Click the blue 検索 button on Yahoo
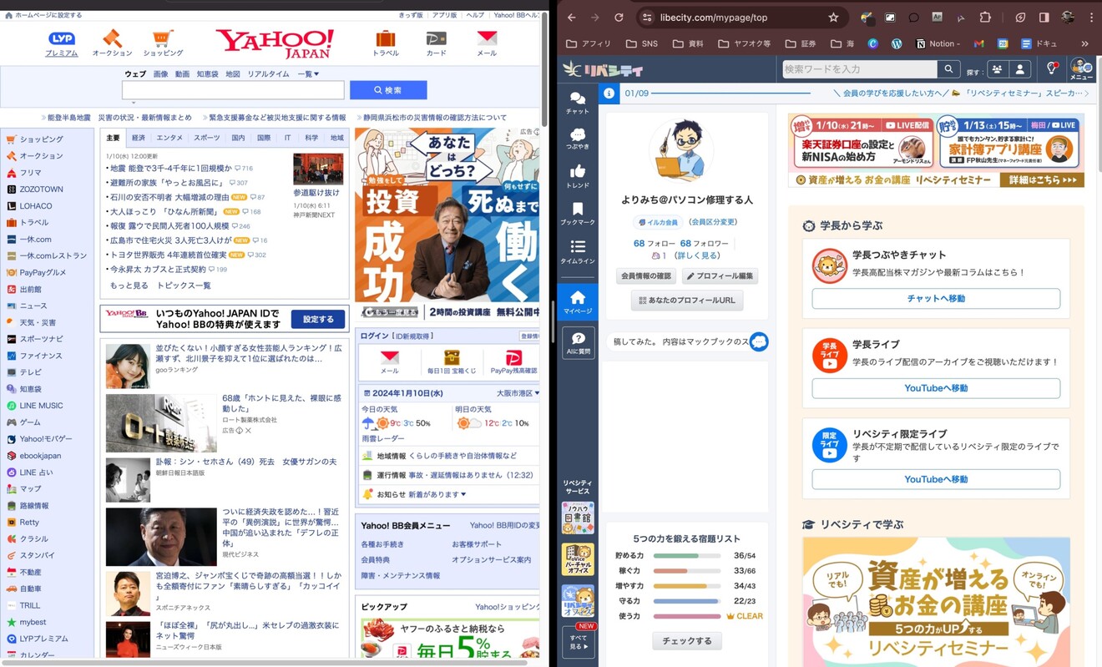The image size is (1102, 667). coord(388,90)
